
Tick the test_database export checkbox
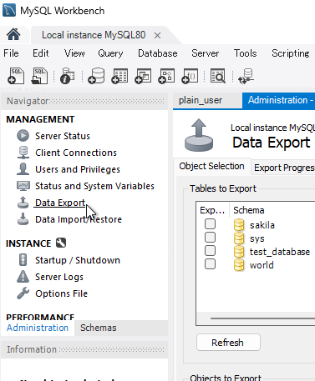tap(210, 251)
